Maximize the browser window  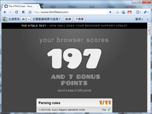[140, 2]
